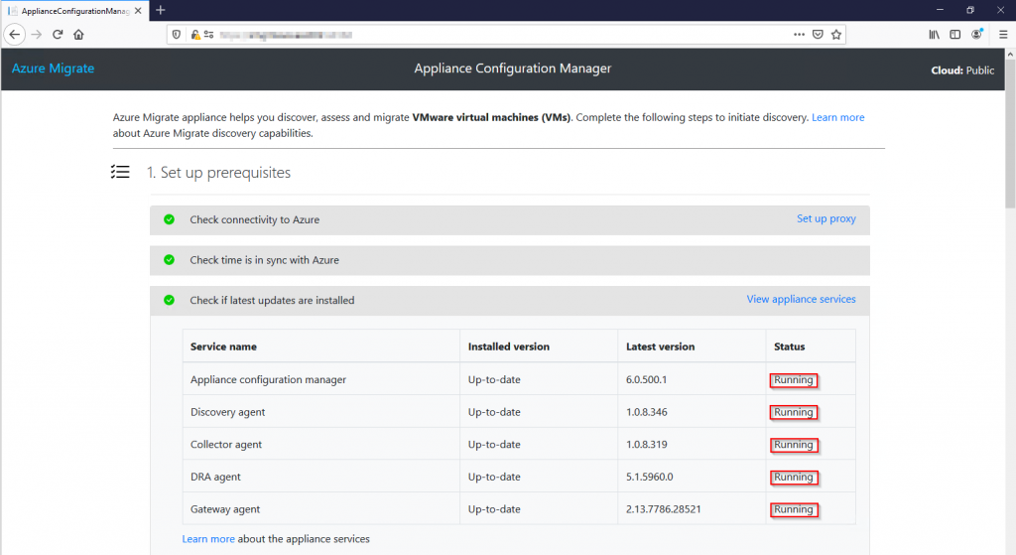The height and width of the screenshot is (555, 1016).
Task: Click green check beside time sync check
Action: 169,260
